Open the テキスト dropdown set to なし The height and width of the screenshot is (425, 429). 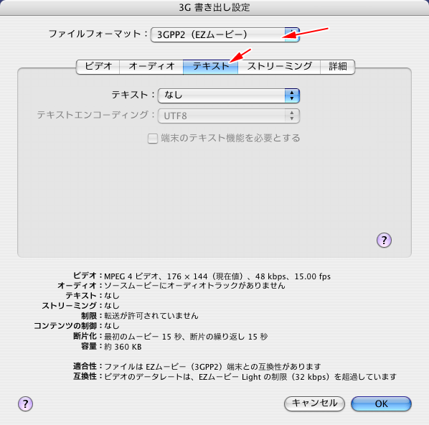point(229,95)
